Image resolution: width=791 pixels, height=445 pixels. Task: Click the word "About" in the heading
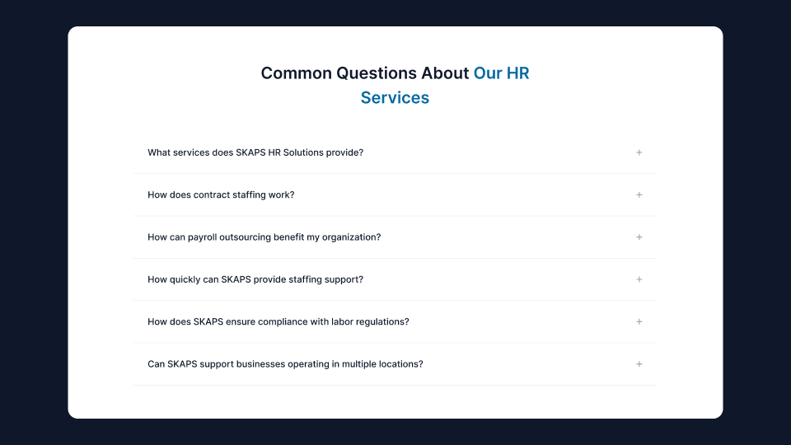445,73
